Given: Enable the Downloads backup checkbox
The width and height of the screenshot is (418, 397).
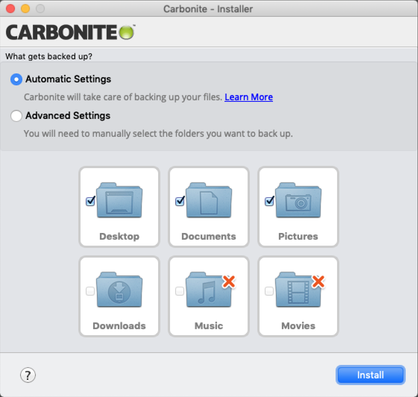Looking at the screenshot, I should [90, 291].
